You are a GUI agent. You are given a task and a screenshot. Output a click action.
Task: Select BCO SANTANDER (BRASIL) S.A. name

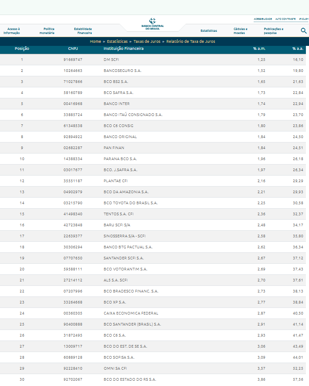pyautogui.click(x=132, y=324)
